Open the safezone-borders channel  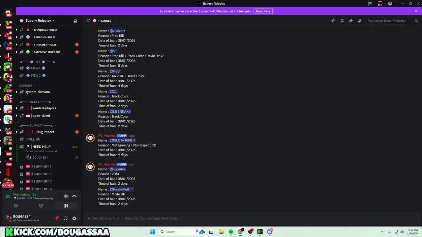48,52
